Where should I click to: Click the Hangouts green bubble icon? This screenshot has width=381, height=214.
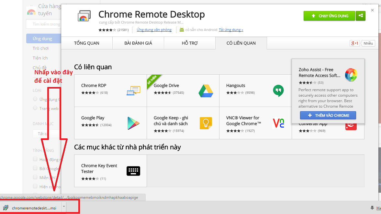coord(278,91)
